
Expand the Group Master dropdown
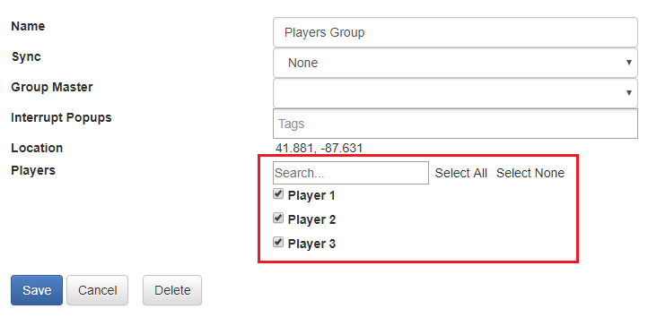click(455, 93)
